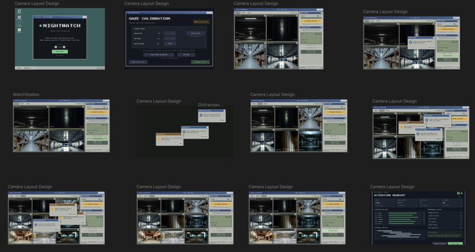Click the green LCD readout in the WatchStation frame
The width and height of the screenshot is (475, 252).
[97, 129]
